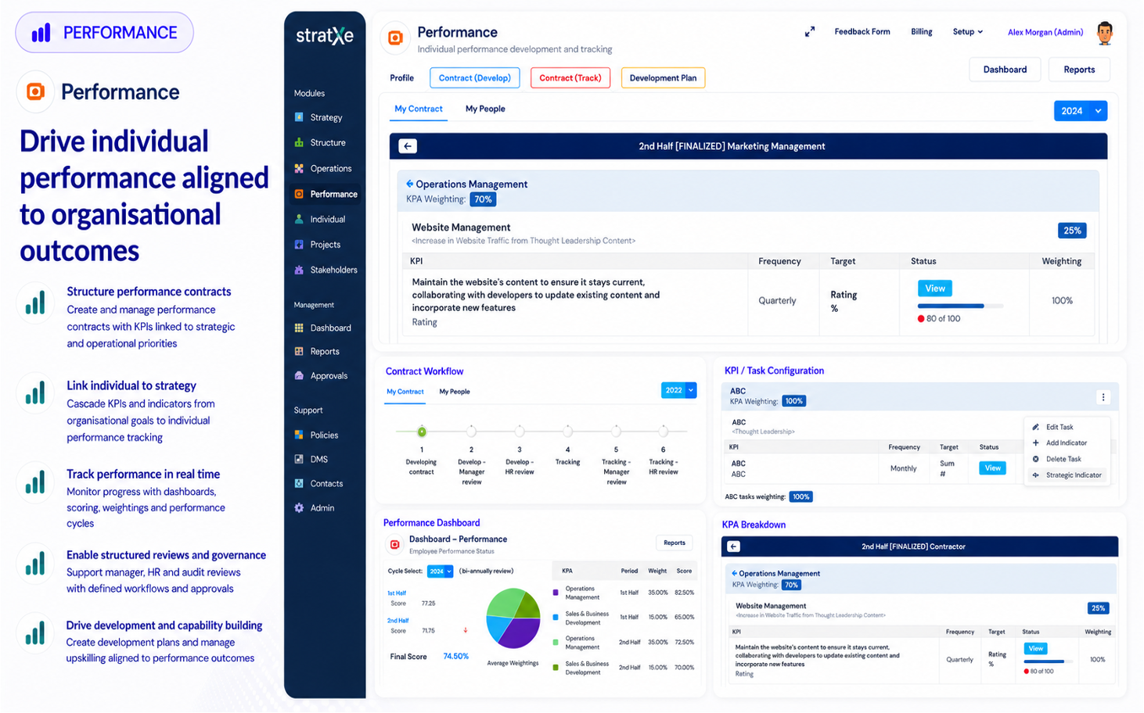
Task: Click Alex Morgan (Admin) name link
Action: click(x=1045, y=33)
